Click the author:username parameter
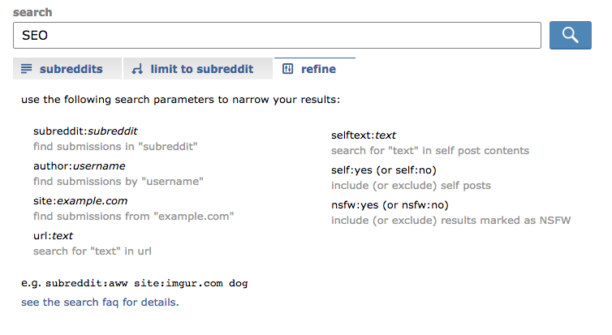Image resolution: width=612 pixels, height=335 pixels. pyautogui.click(x=80, y=166)
